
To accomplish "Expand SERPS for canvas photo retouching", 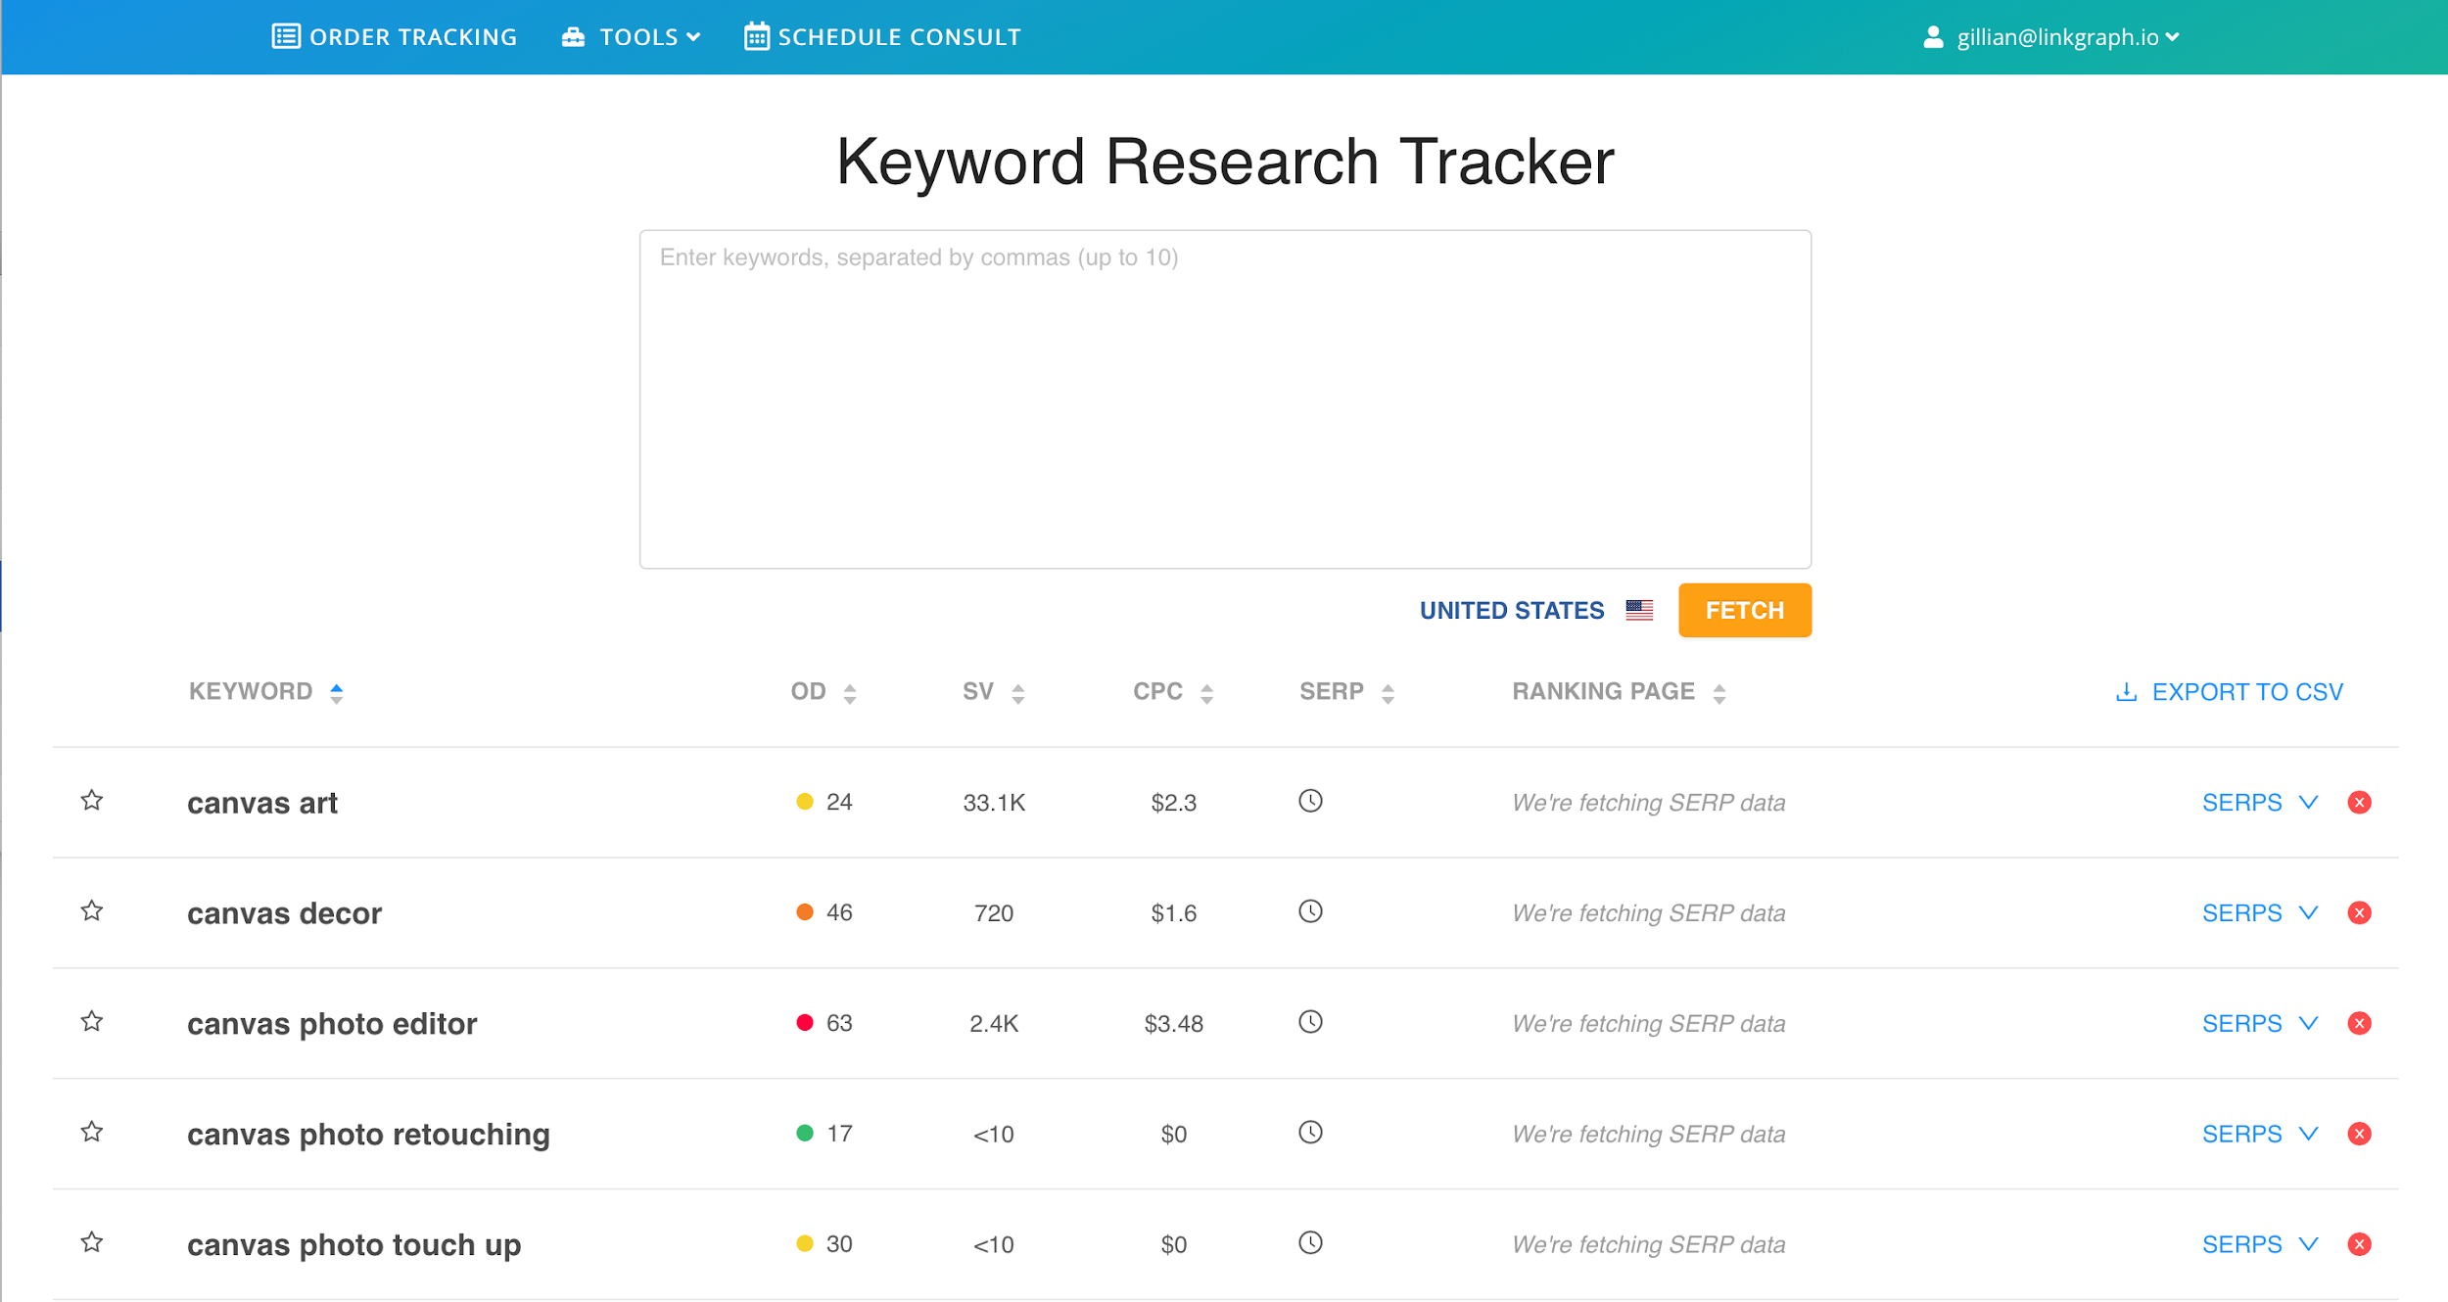I will click(x=2260, y=1135).
